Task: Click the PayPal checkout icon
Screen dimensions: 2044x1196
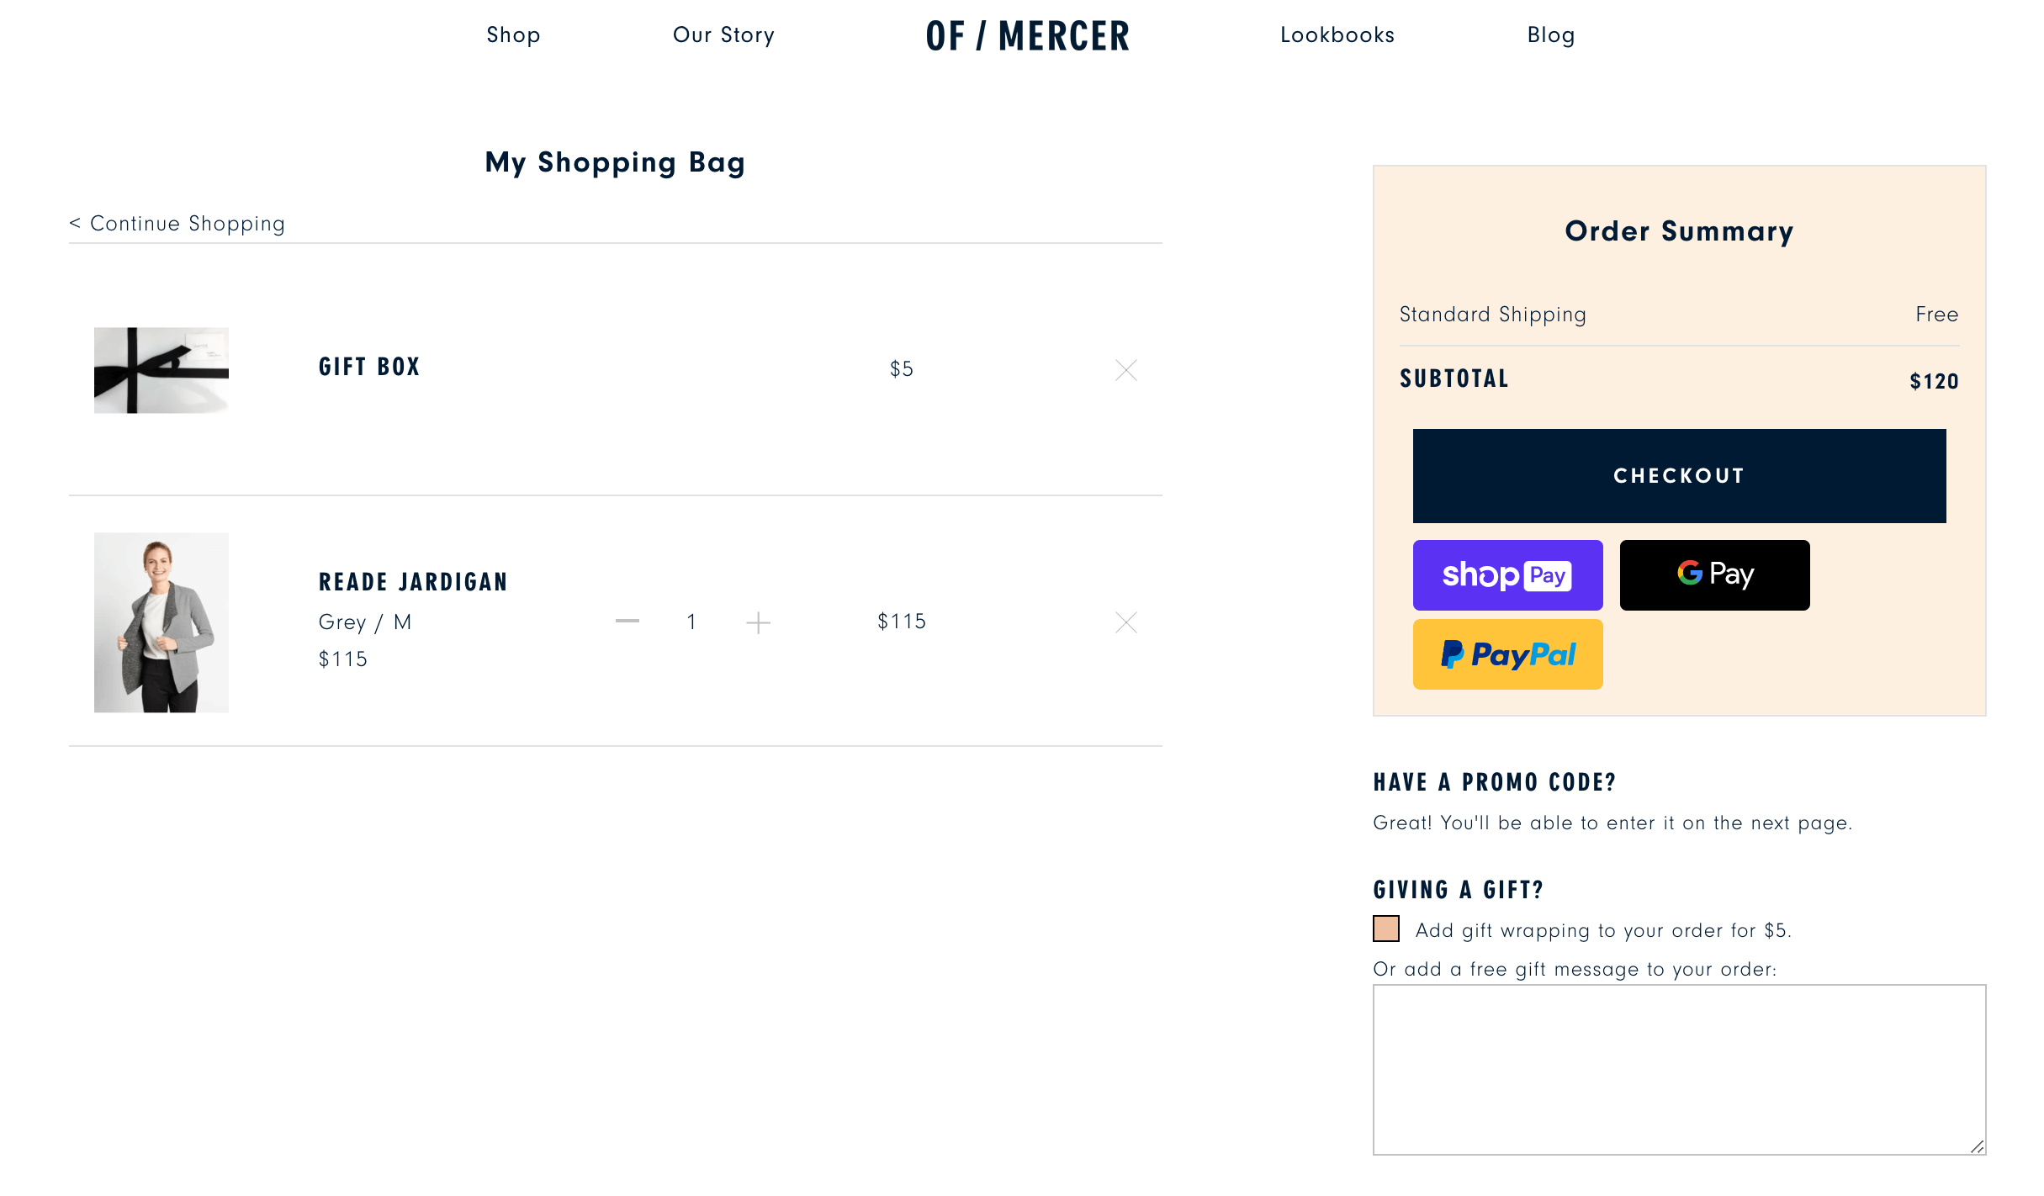Action: (x=1507, y=654)
